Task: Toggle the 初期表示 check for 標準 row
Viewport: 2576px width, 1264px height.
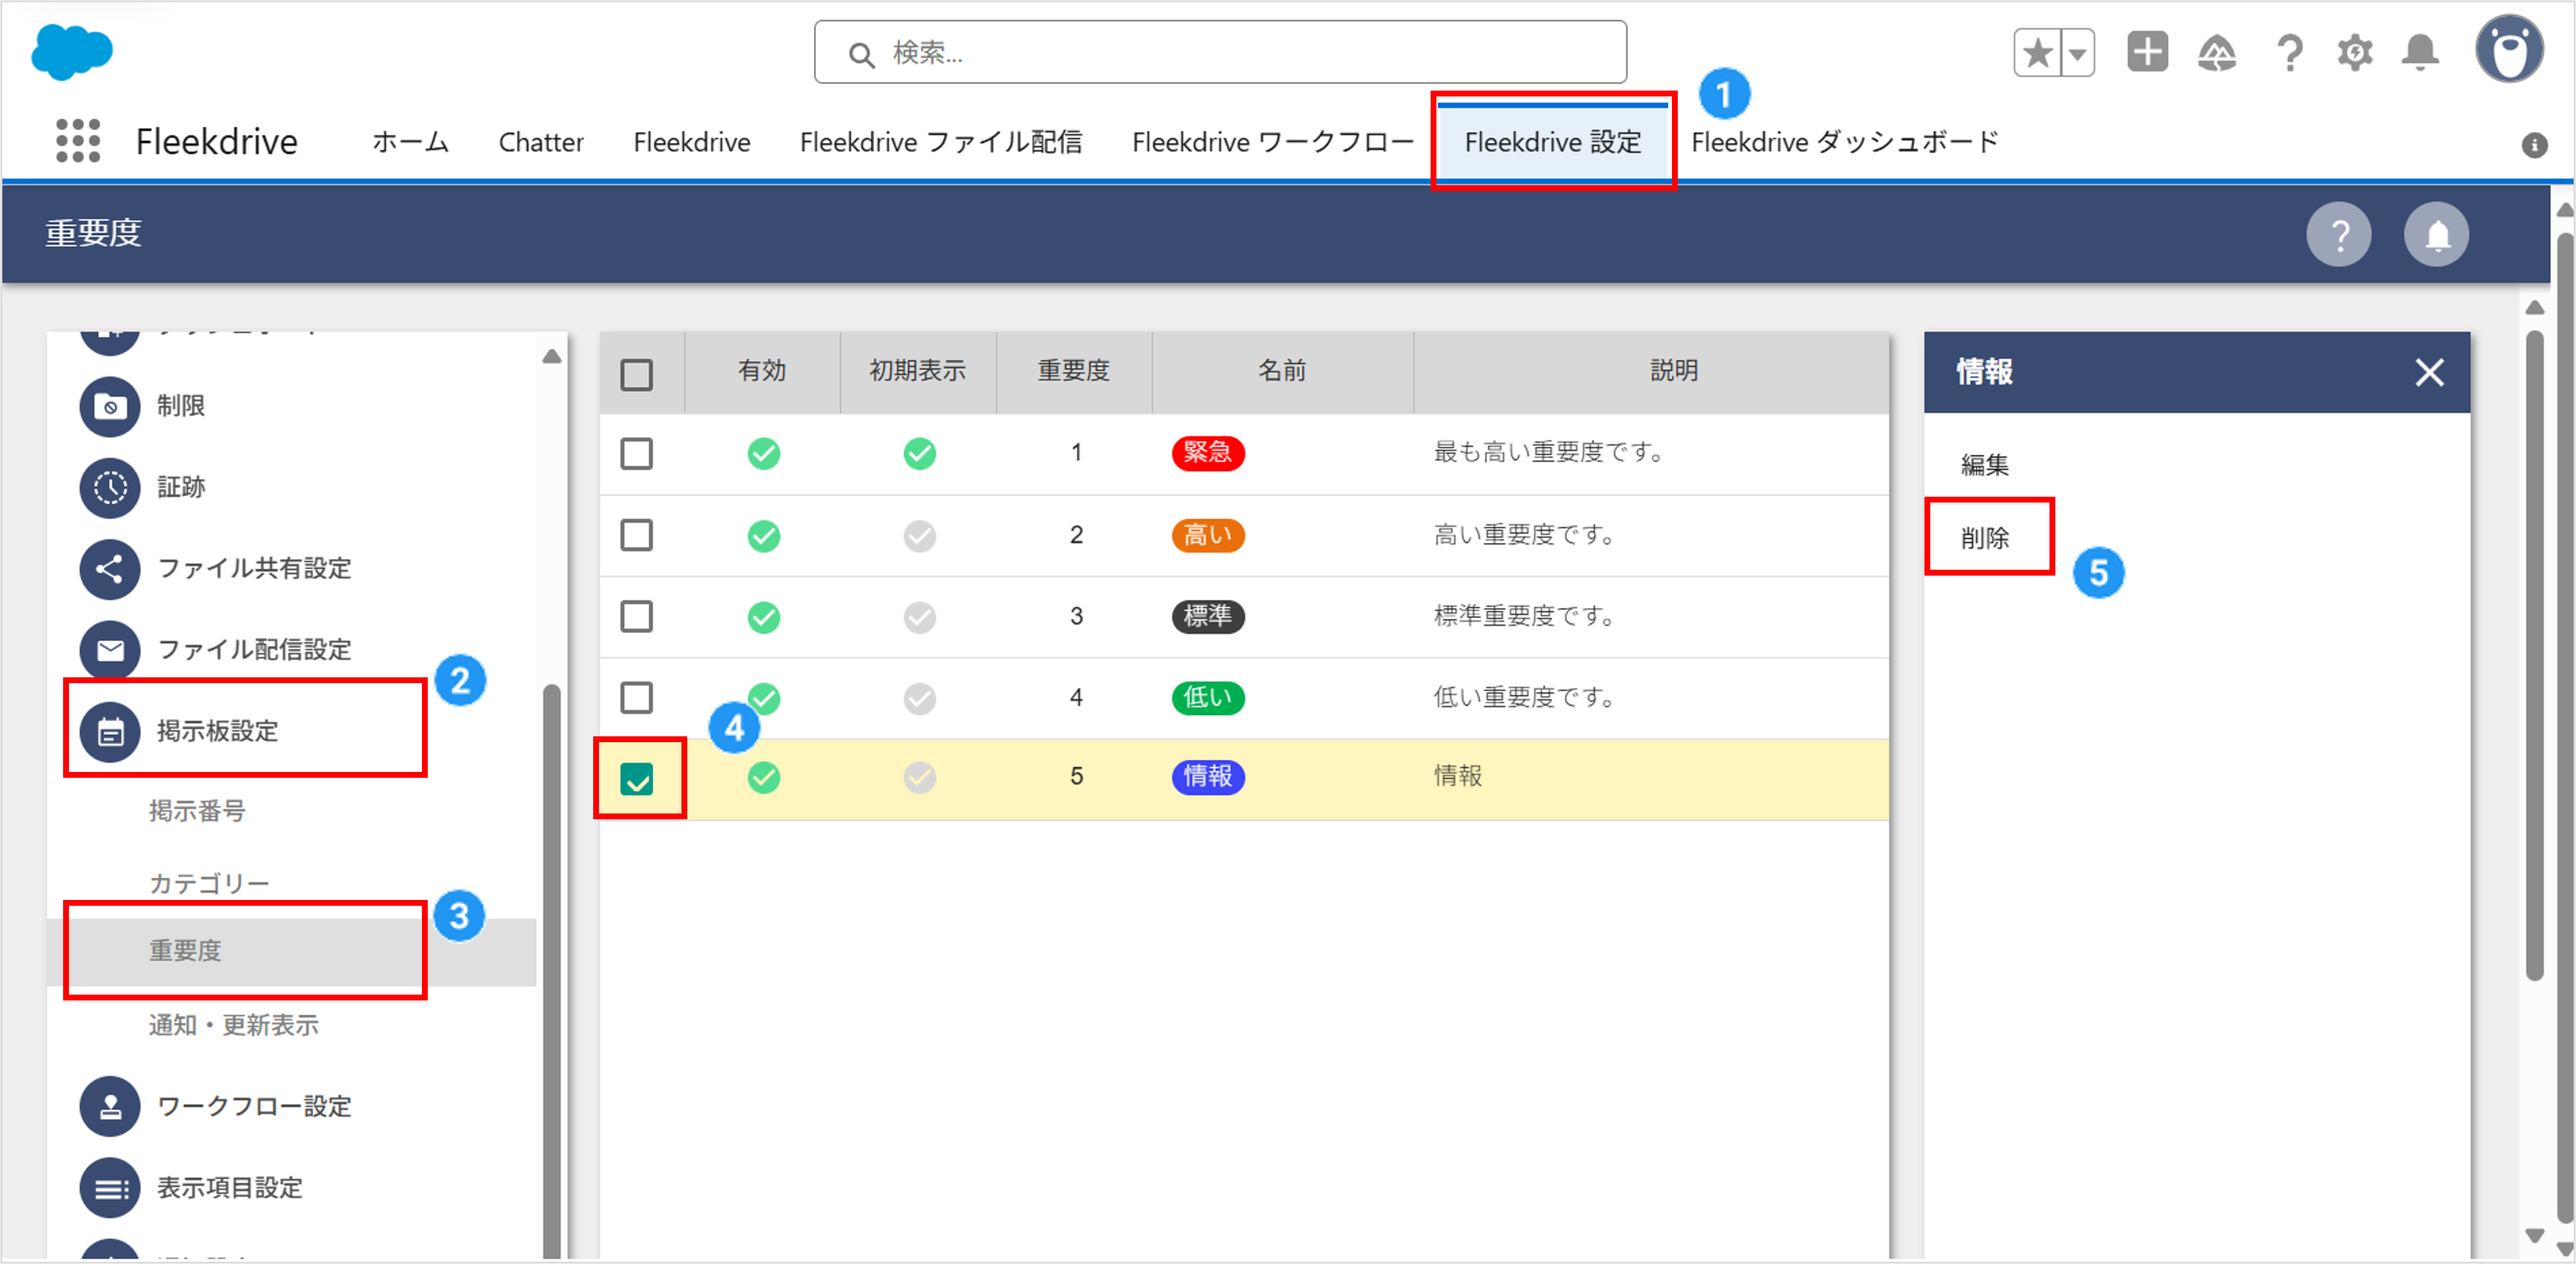Action: [x=920, y=617]
